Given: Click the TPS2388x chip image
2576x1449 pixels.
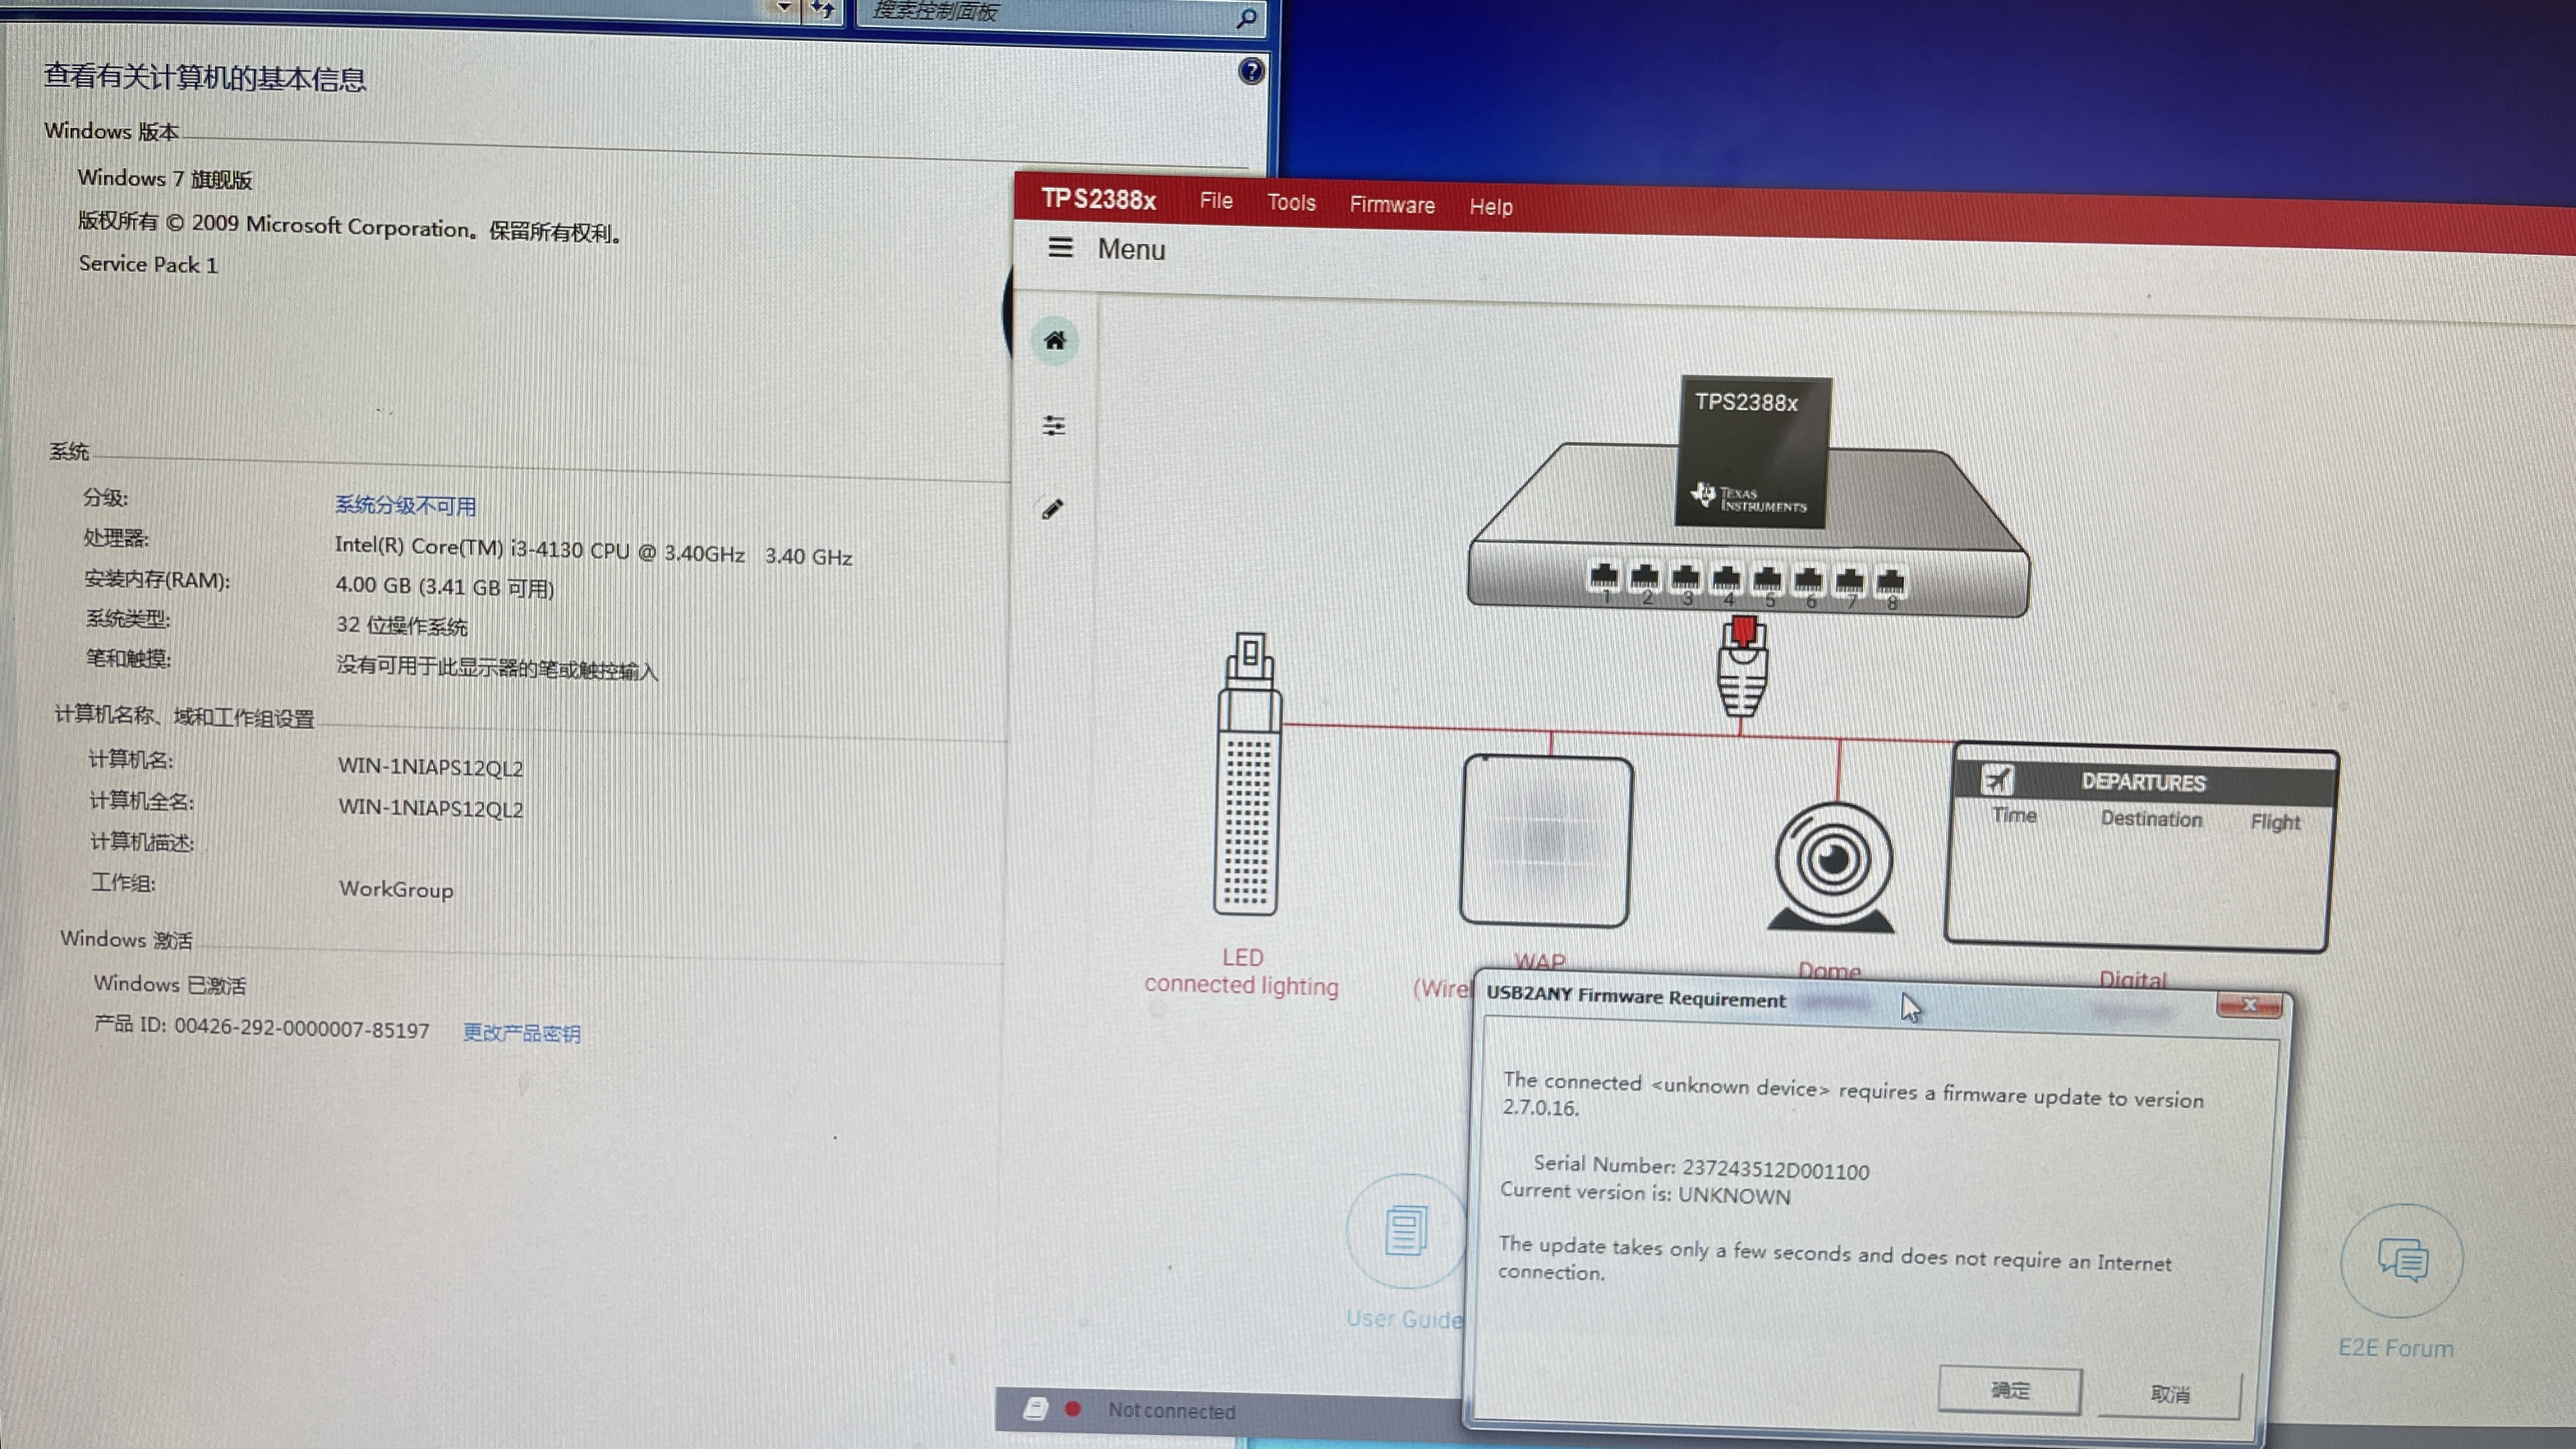Looking at the screenshot, I should (x=1754, y=451).
